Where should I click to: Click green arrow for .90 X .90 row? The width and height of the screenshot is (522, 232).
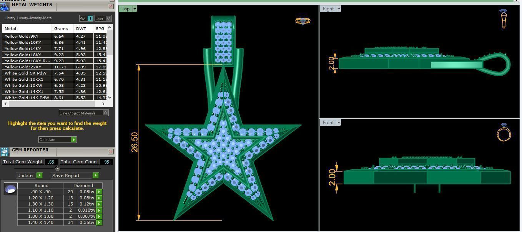99,192
